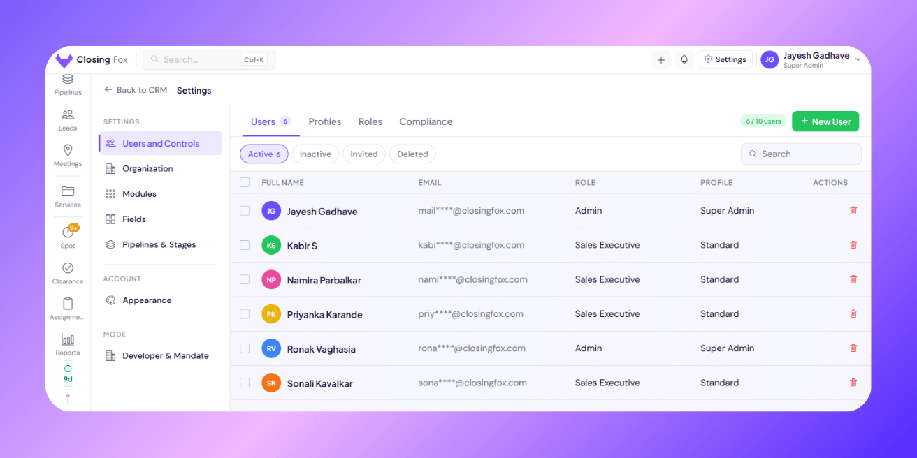917x458 pixels.
Task: Click trash icon for Sonali Kavalkar
Action: coord(853,383)
